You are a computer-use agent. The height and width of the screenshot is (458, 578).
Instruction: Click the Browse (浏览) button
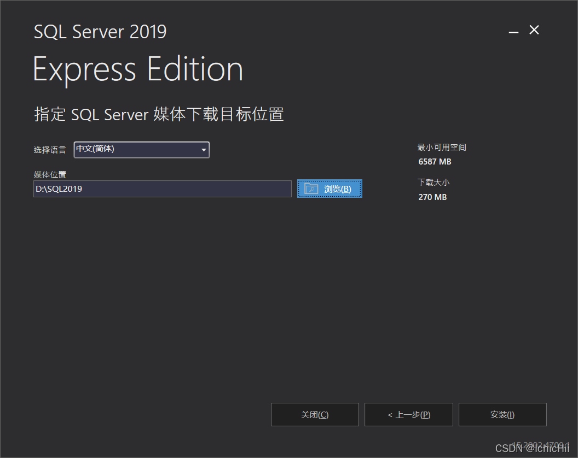(x=330, y=189)
